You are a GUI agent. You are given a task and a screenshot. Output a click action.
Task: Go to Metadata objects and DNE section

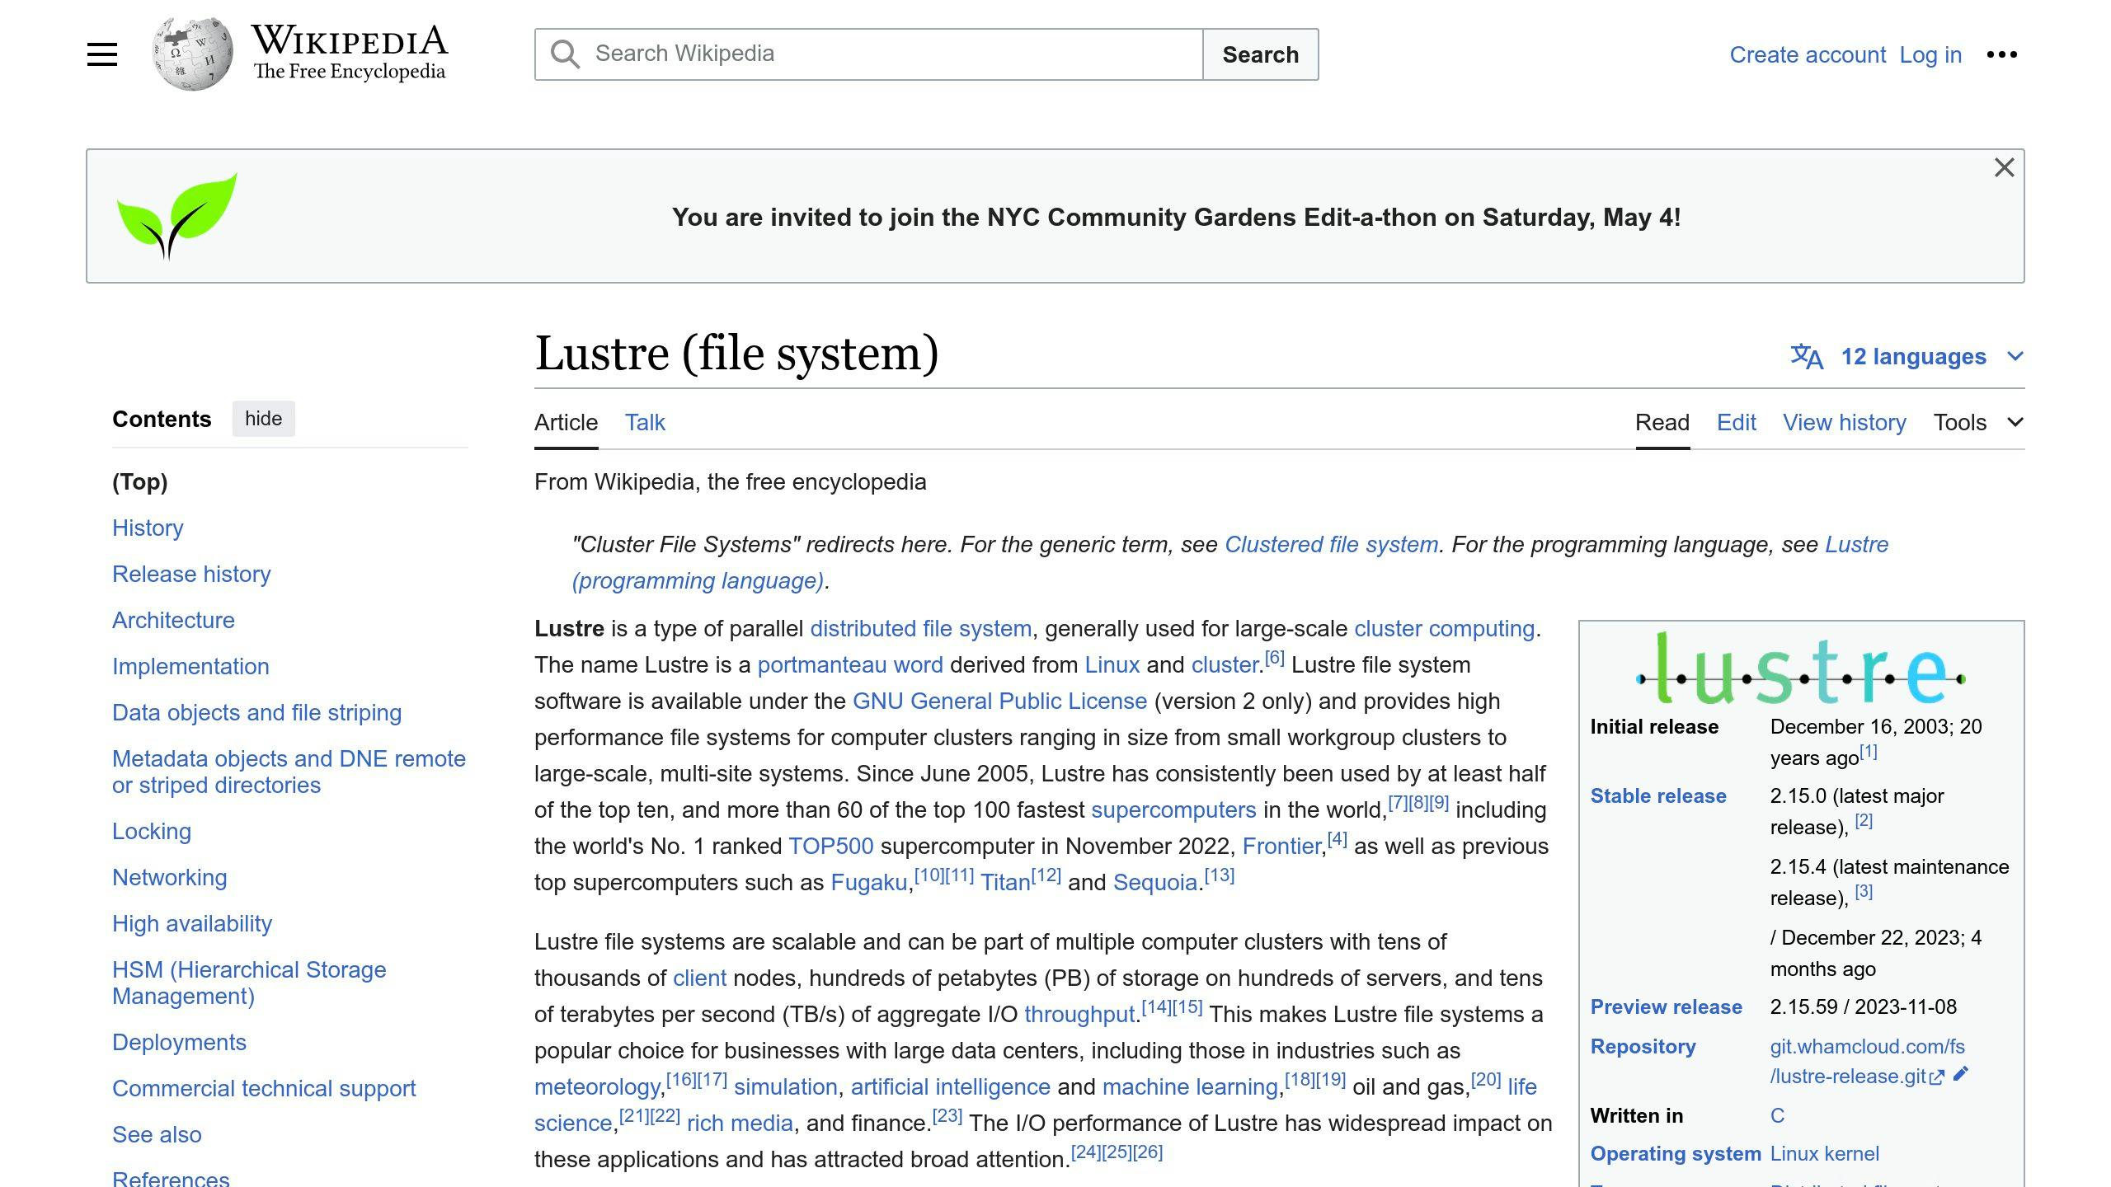coord(289,772)
